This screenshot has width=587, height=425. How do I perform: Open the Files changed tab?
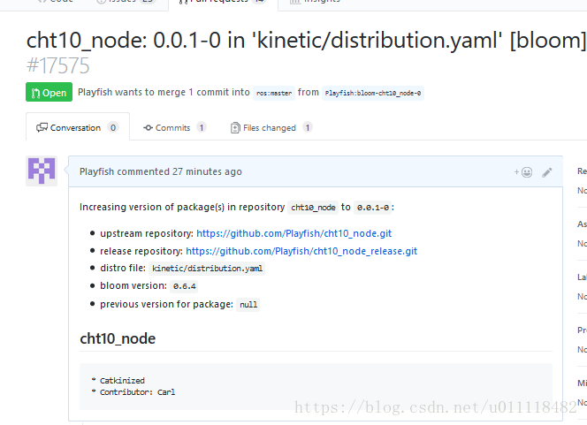[x=271, y=127]
